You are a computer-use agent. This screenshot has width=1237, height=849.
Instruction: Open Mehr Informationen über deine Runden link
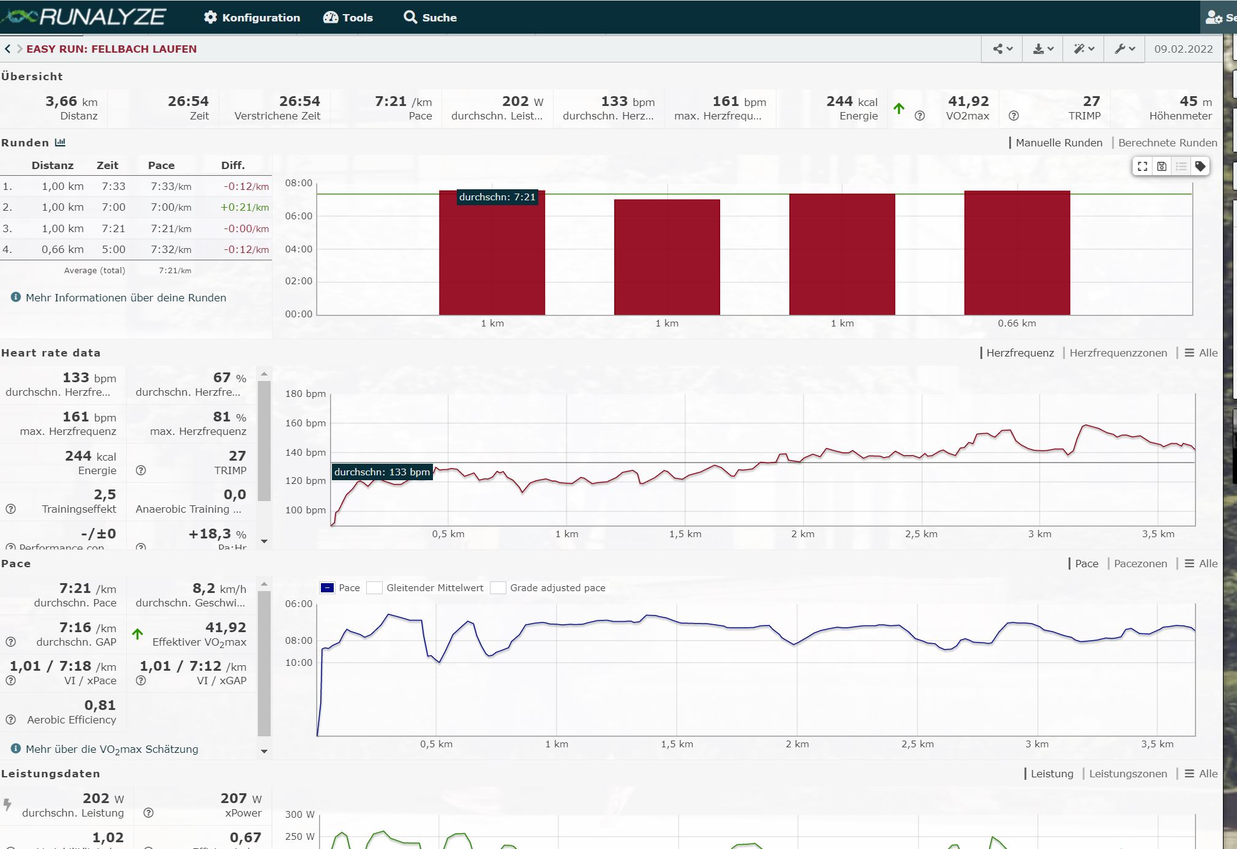coord(126,298)
